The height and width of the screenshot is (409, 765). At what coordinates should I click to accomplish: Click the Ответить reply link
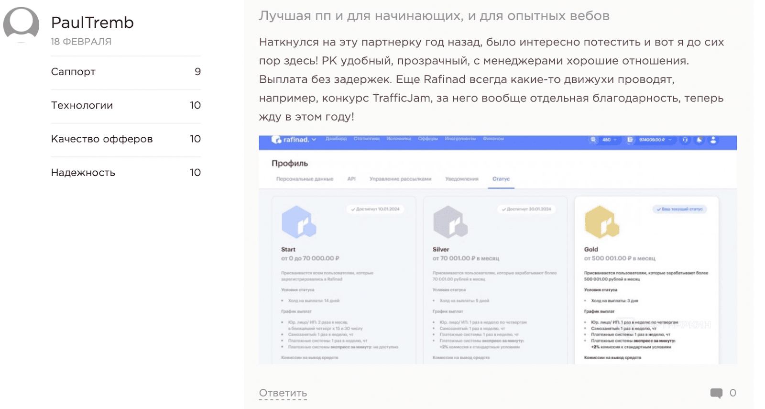point(283,393)
